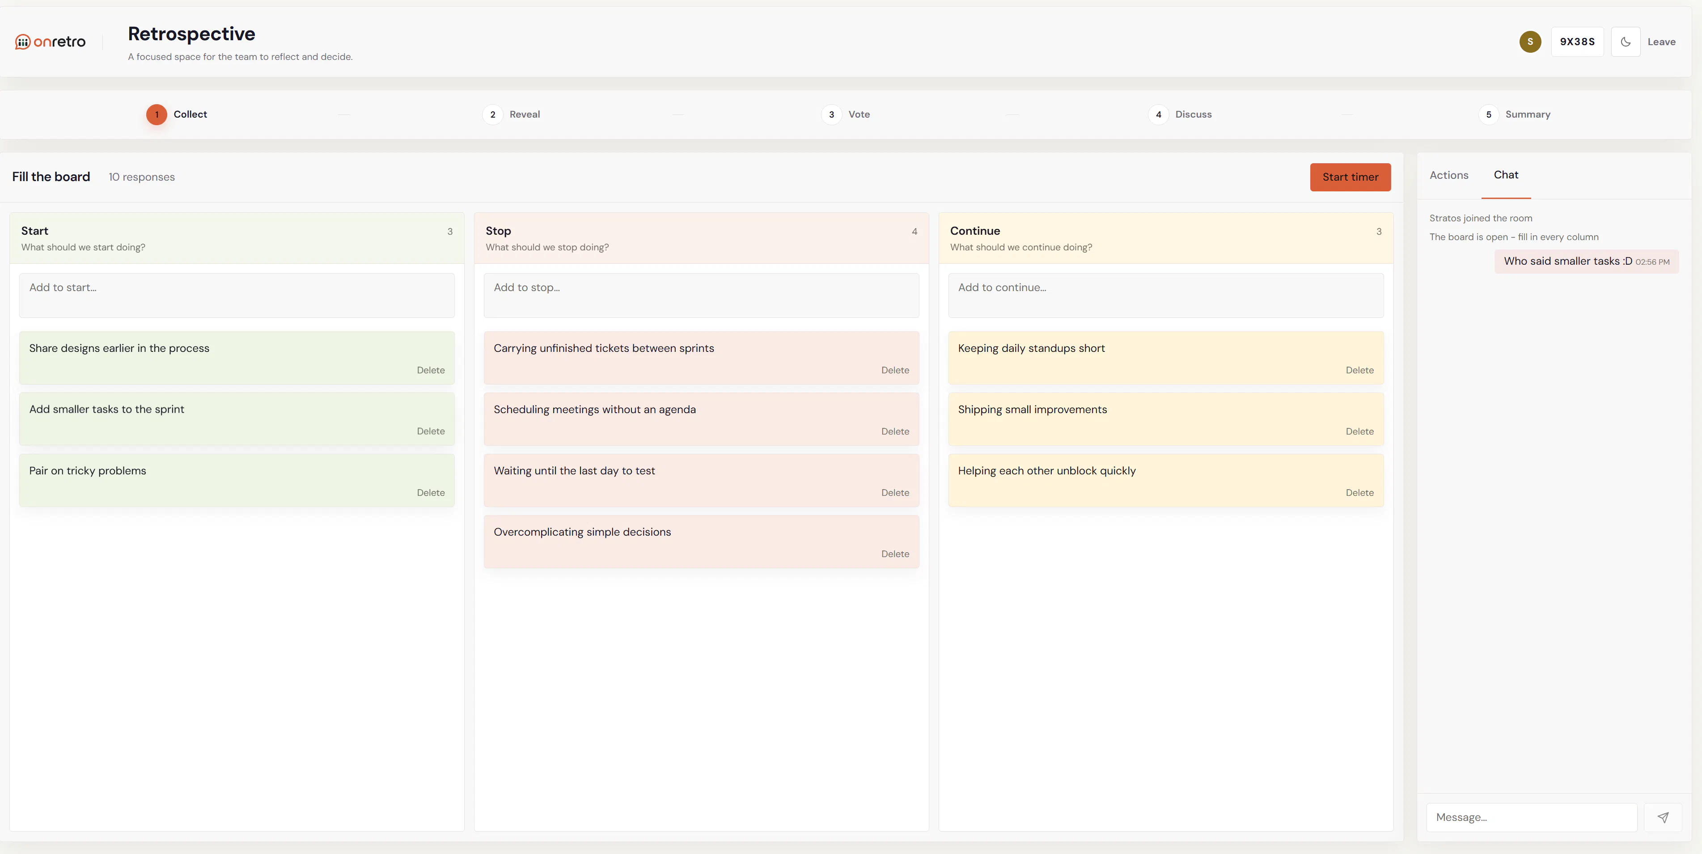This screenshot has width=1702, height=854.
Task: Go to step 4 Discuss
Action: [1180, 114]
